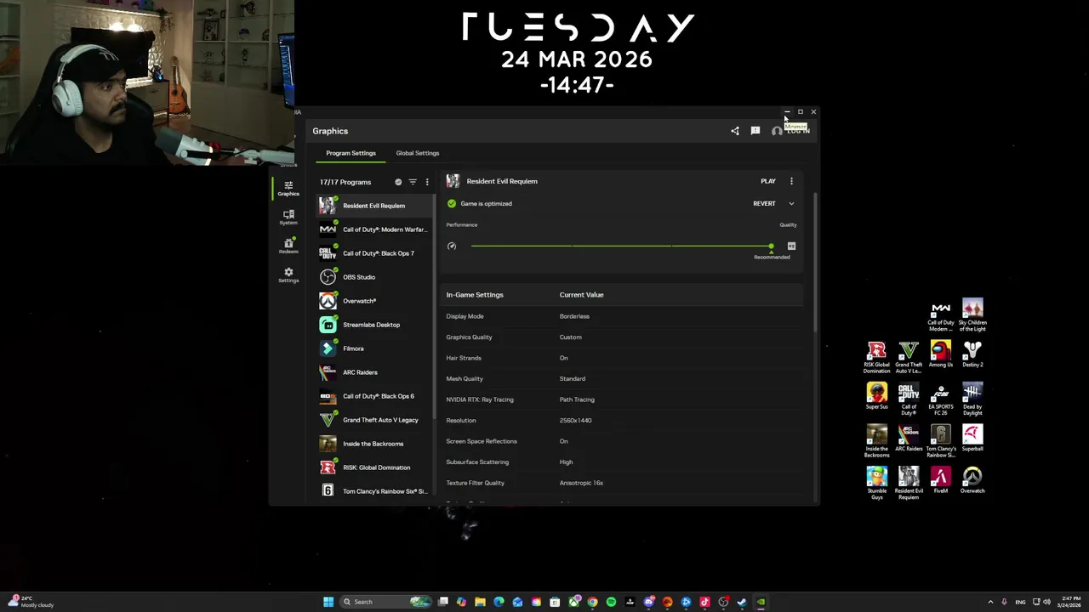1089x612 pixels.
Task: Open the Super Sus desktop icon
Action: [877, 397]
